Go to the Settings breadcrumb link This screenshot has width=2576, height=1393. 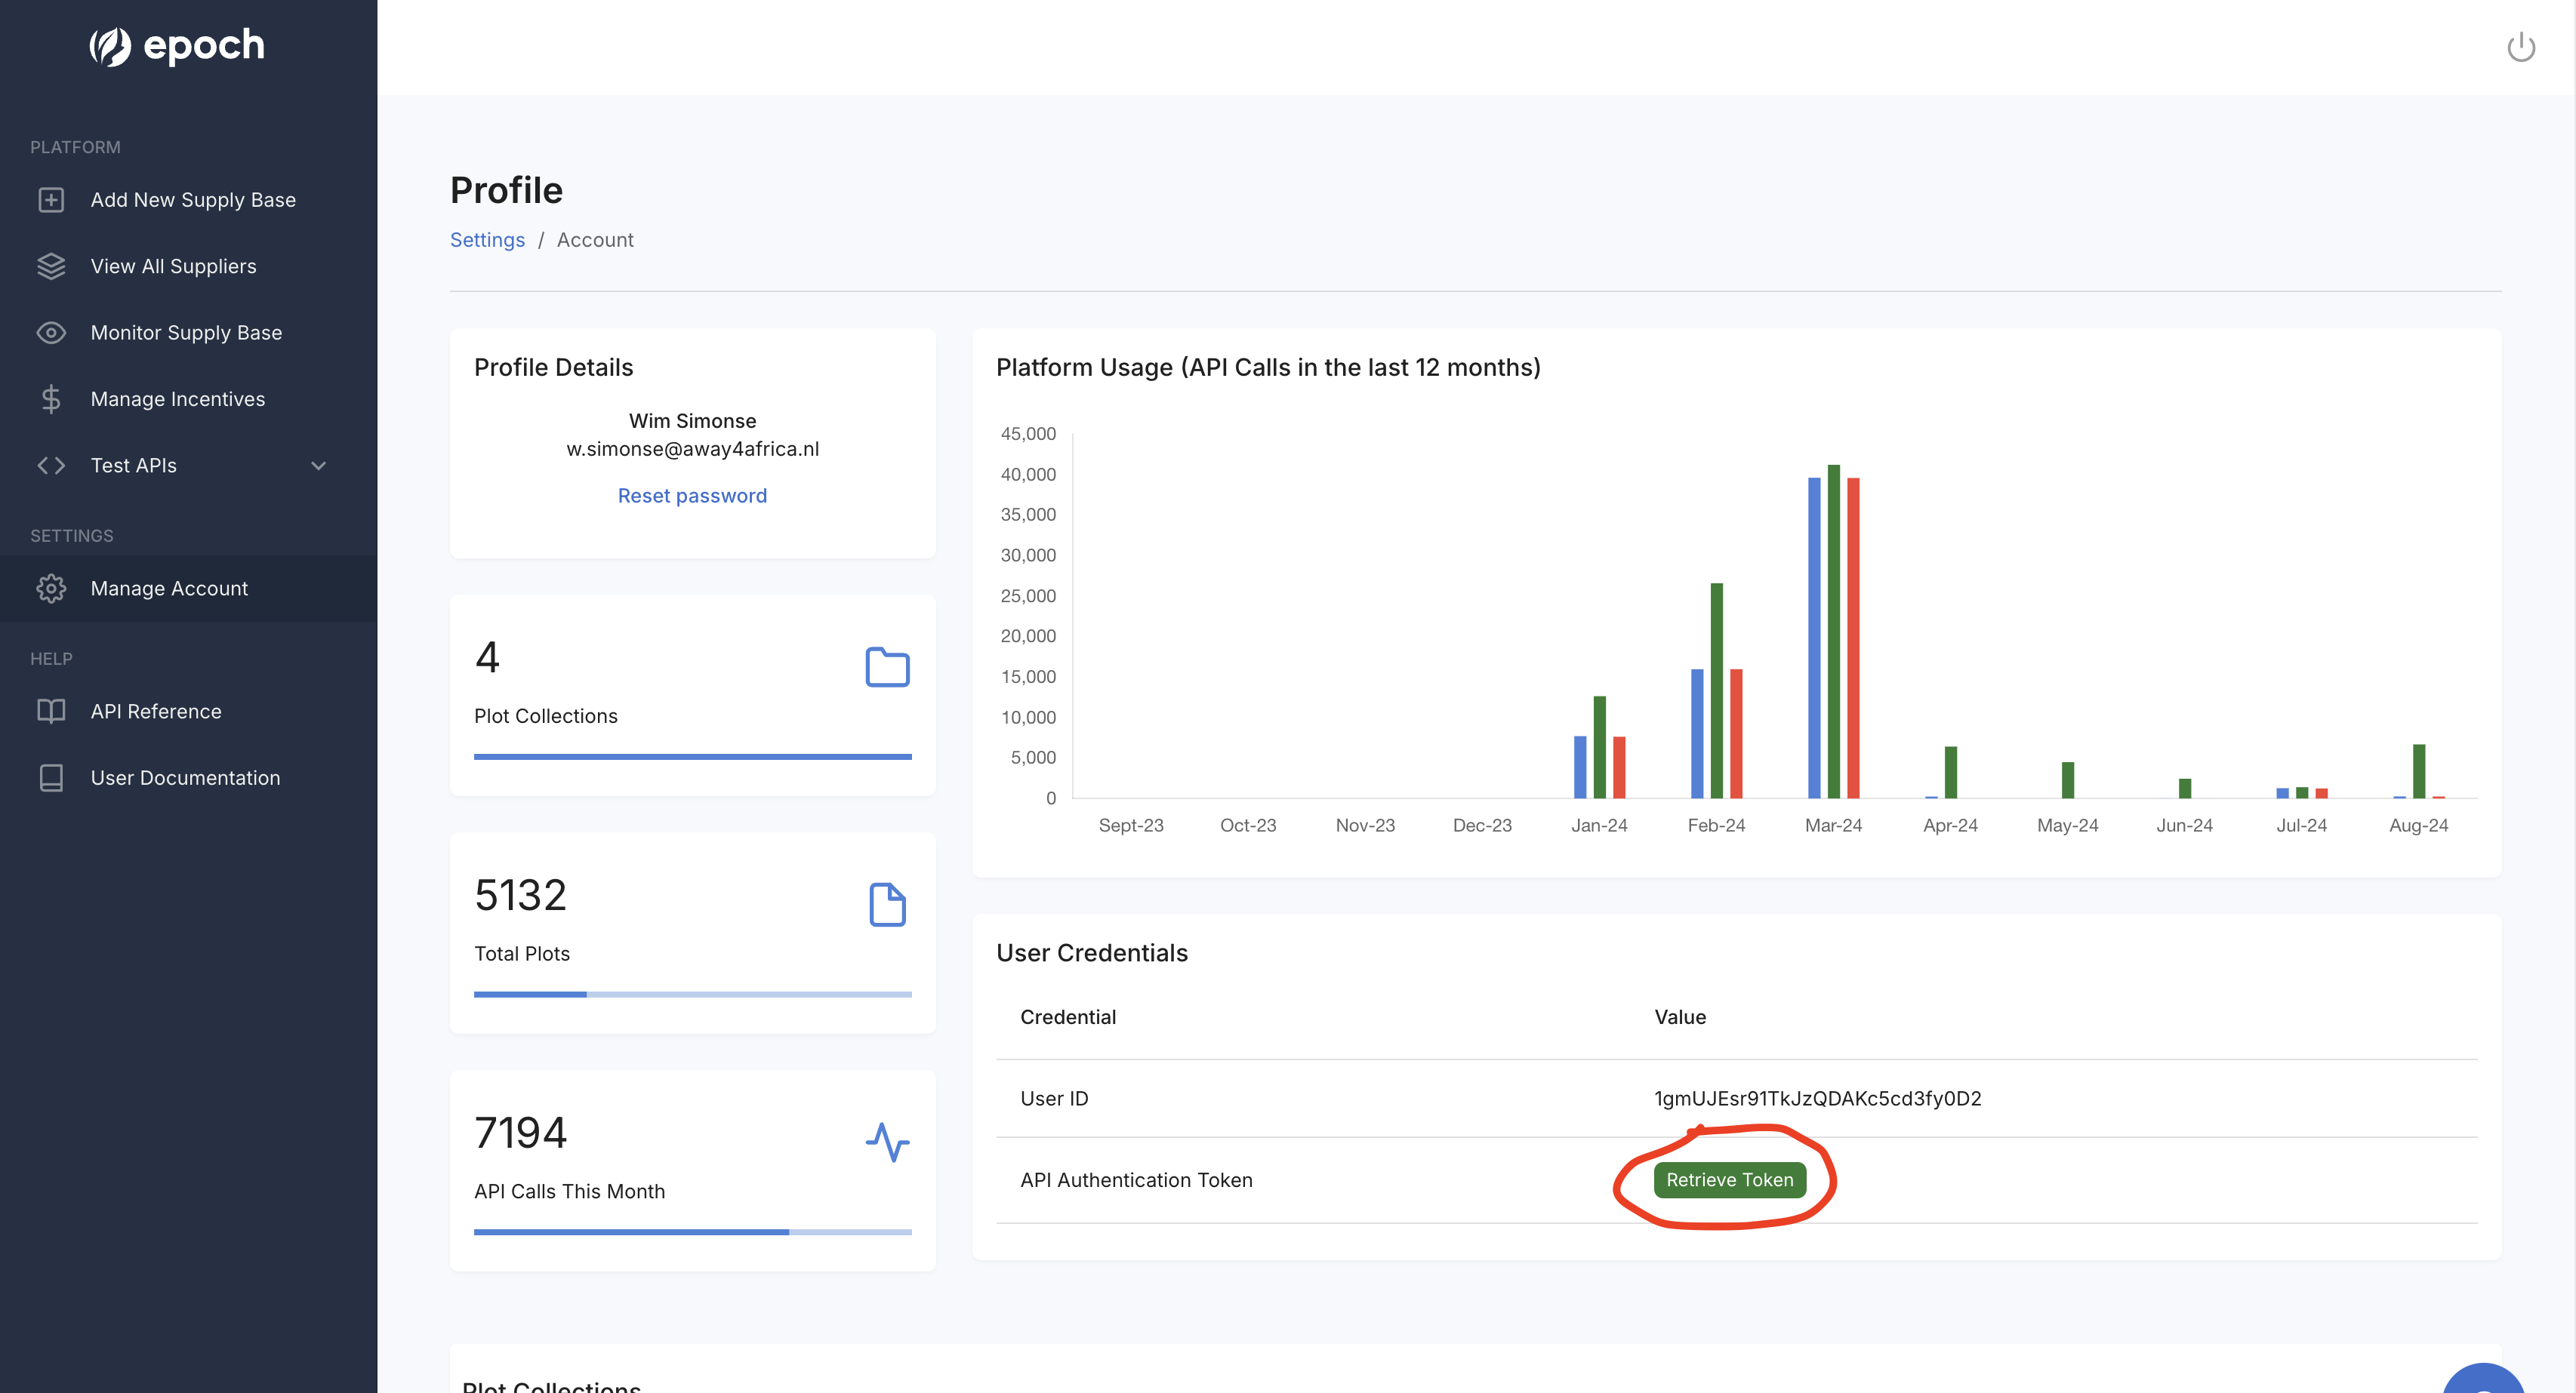point(487,240)
